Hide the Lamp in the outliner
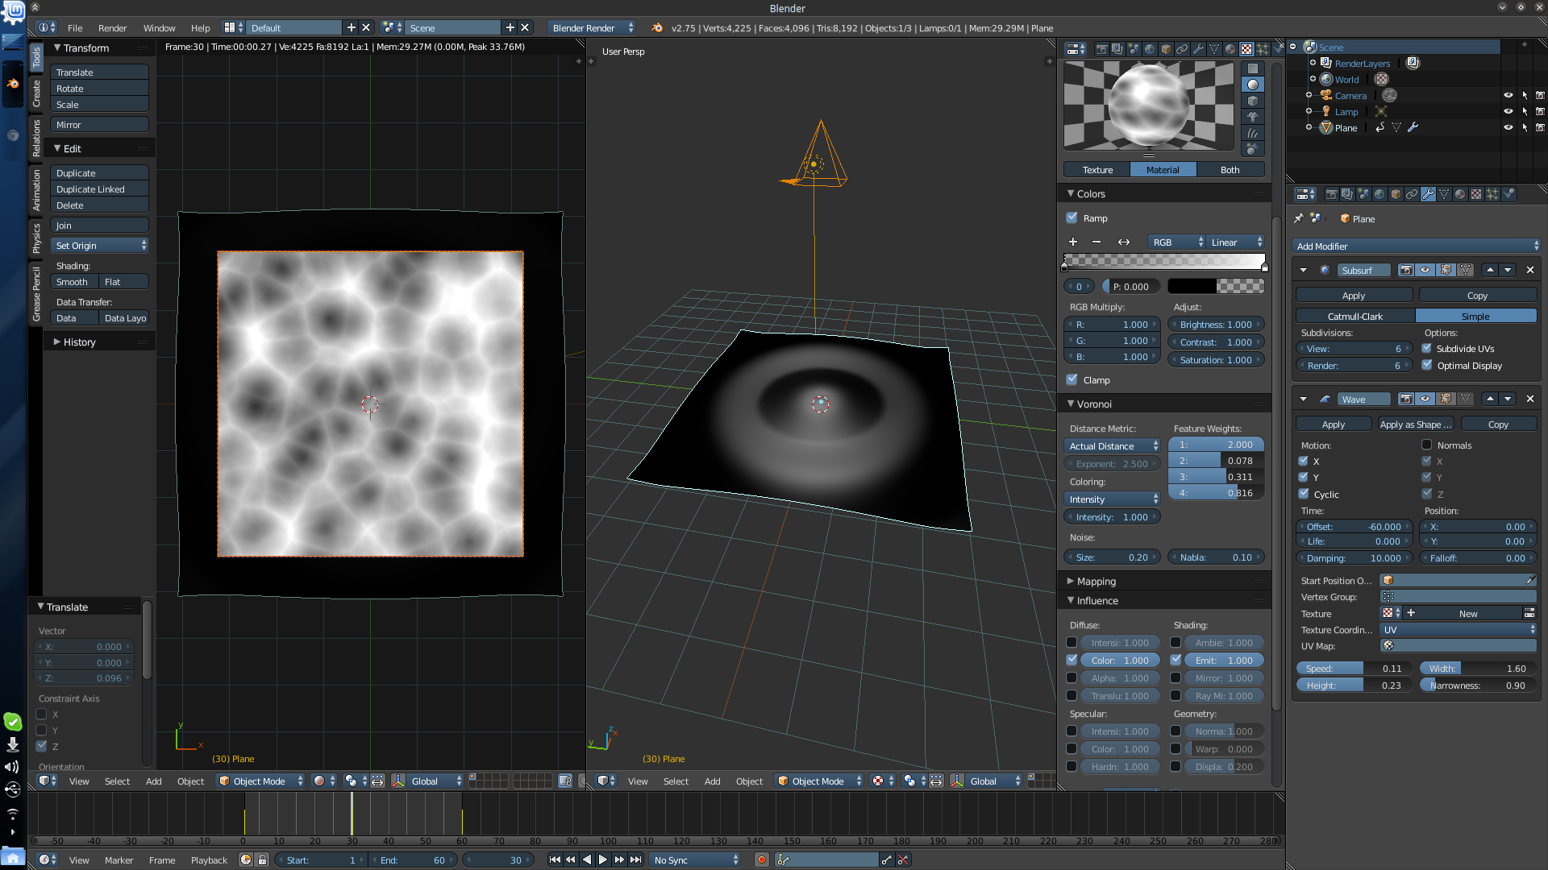 pos(1508,111)
